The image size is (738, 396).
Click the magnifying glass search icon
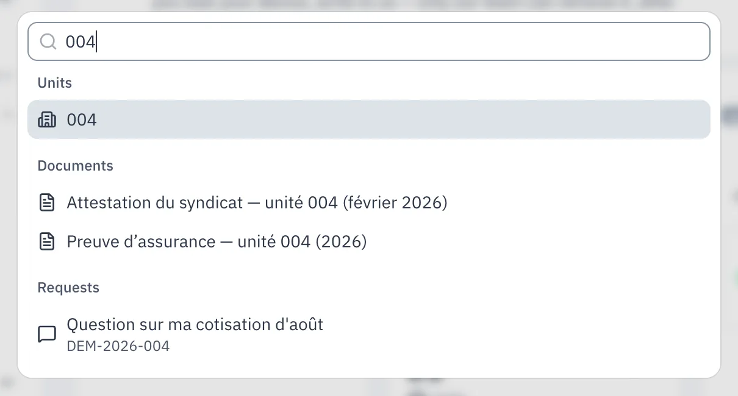point(48,41)
